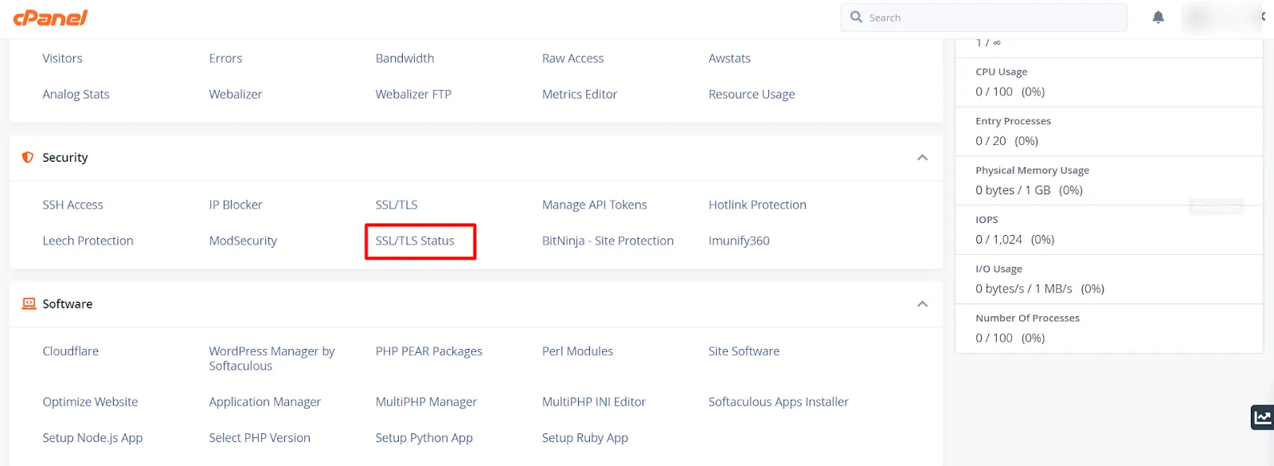The height and width of the screenshot is (466, 1274).
Task: Open Bandwidth statistics
Action: (x=404, y=58)
